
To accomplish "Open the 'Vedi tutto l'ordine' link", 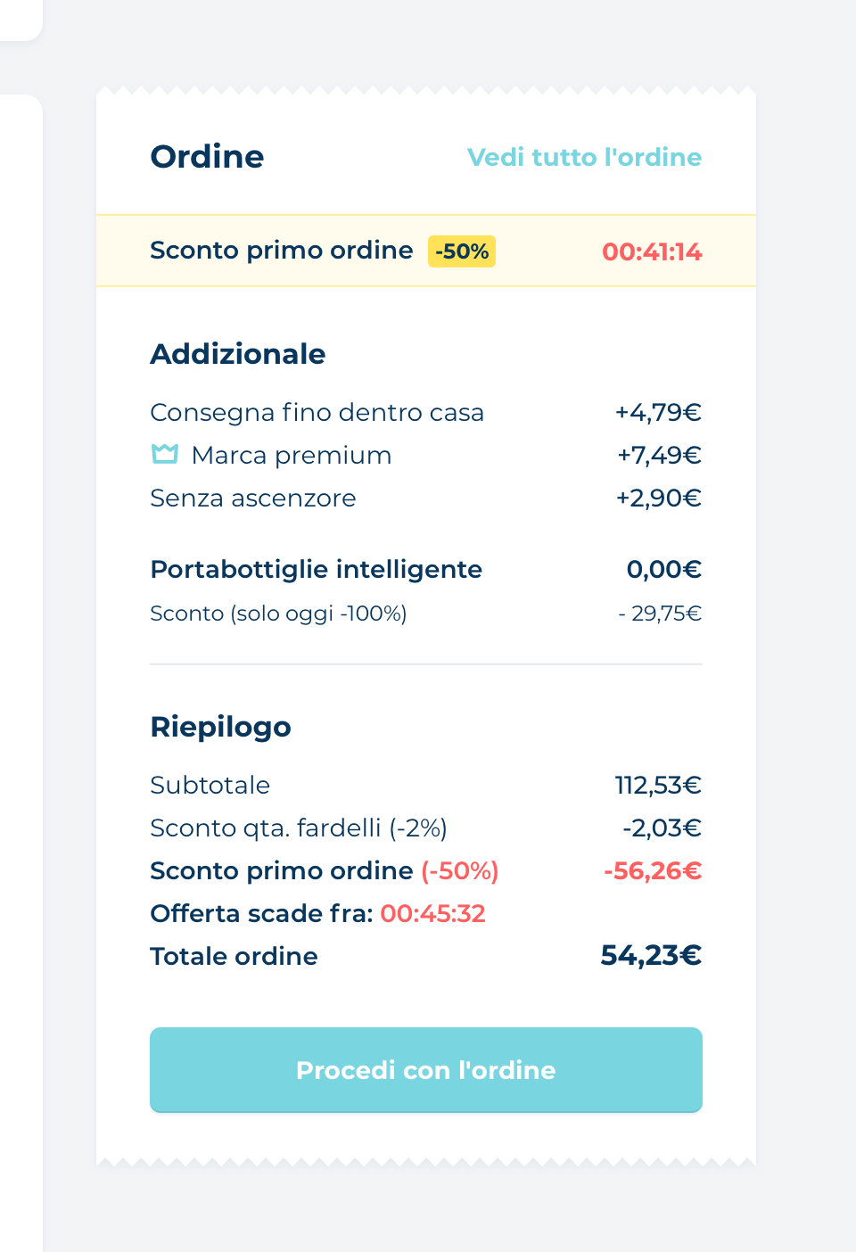I will tap(584, 157).
